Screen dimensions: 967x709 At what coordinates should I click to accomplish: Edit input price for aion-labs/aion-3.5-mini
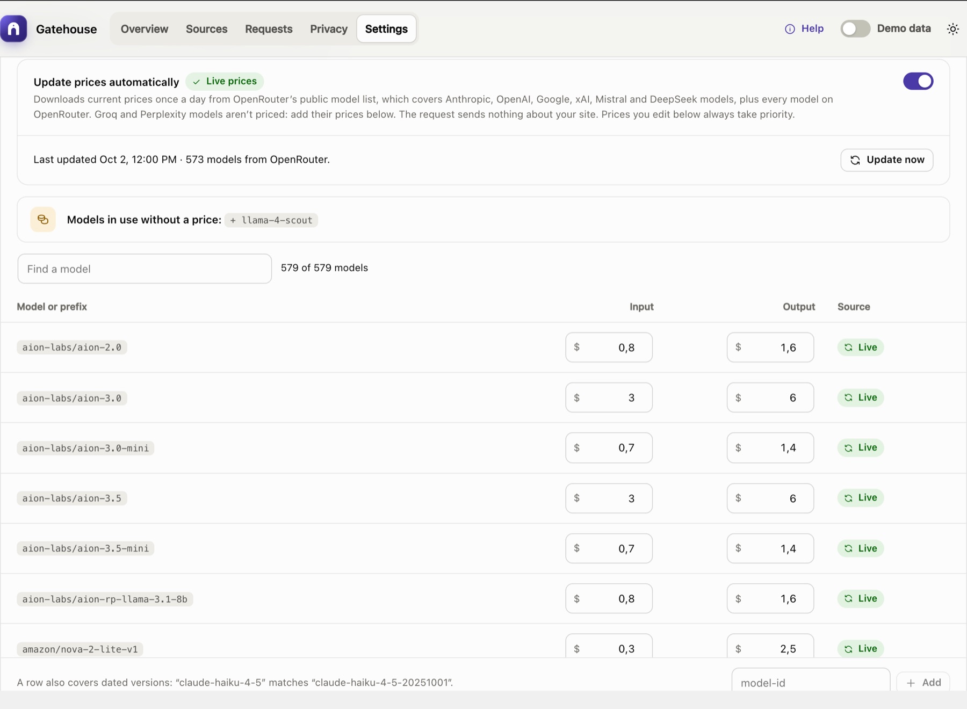click(609, 548)
